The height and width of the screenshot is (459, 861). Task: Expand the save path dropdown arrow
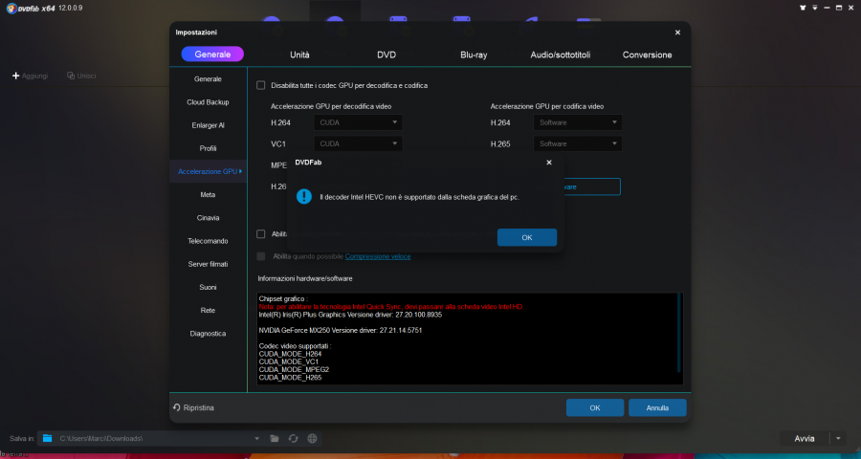tap(256, 439)
